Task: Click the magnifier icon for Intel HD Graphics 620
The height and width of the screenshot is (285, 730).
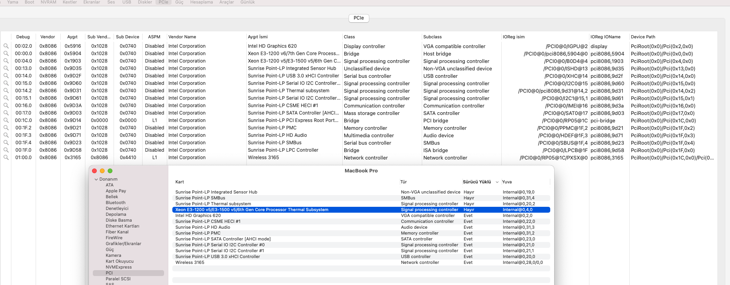Action: (6, 46)
